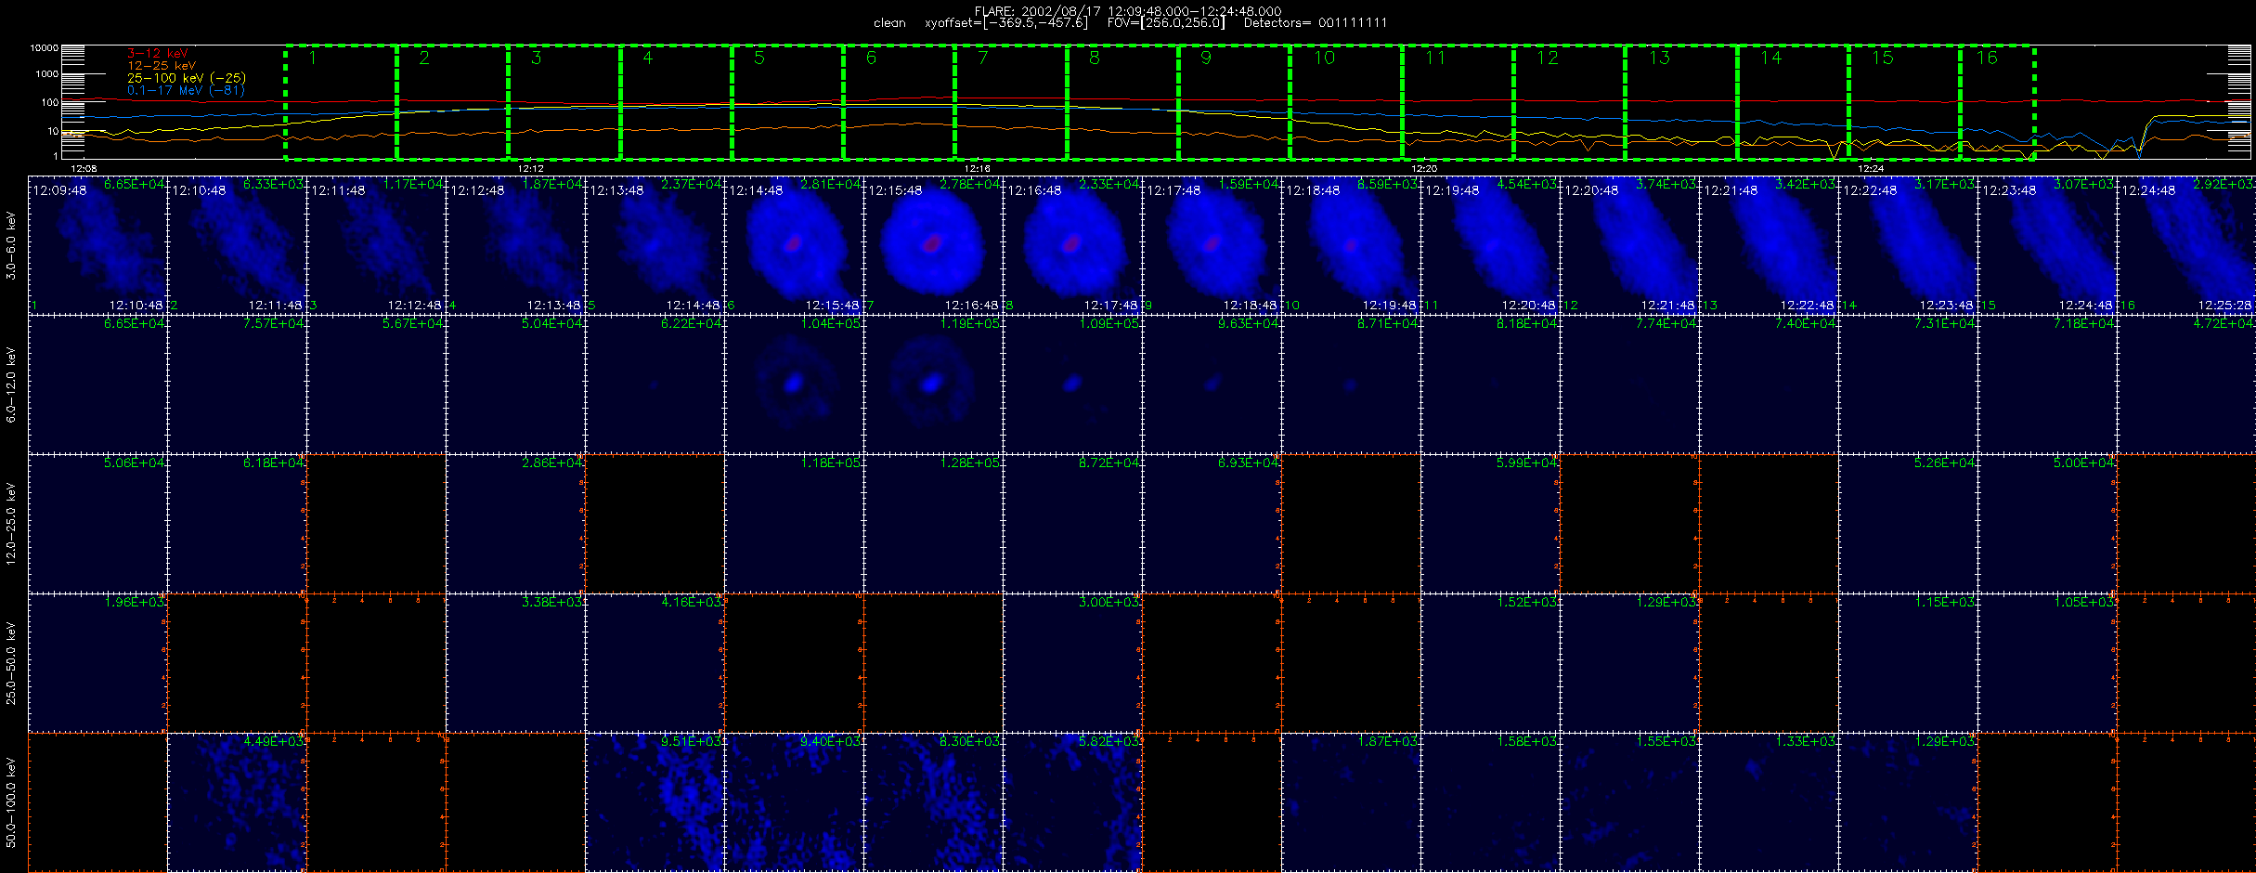Open the 3–6 keV image starting 12:18:48

tap(1351, 245)
